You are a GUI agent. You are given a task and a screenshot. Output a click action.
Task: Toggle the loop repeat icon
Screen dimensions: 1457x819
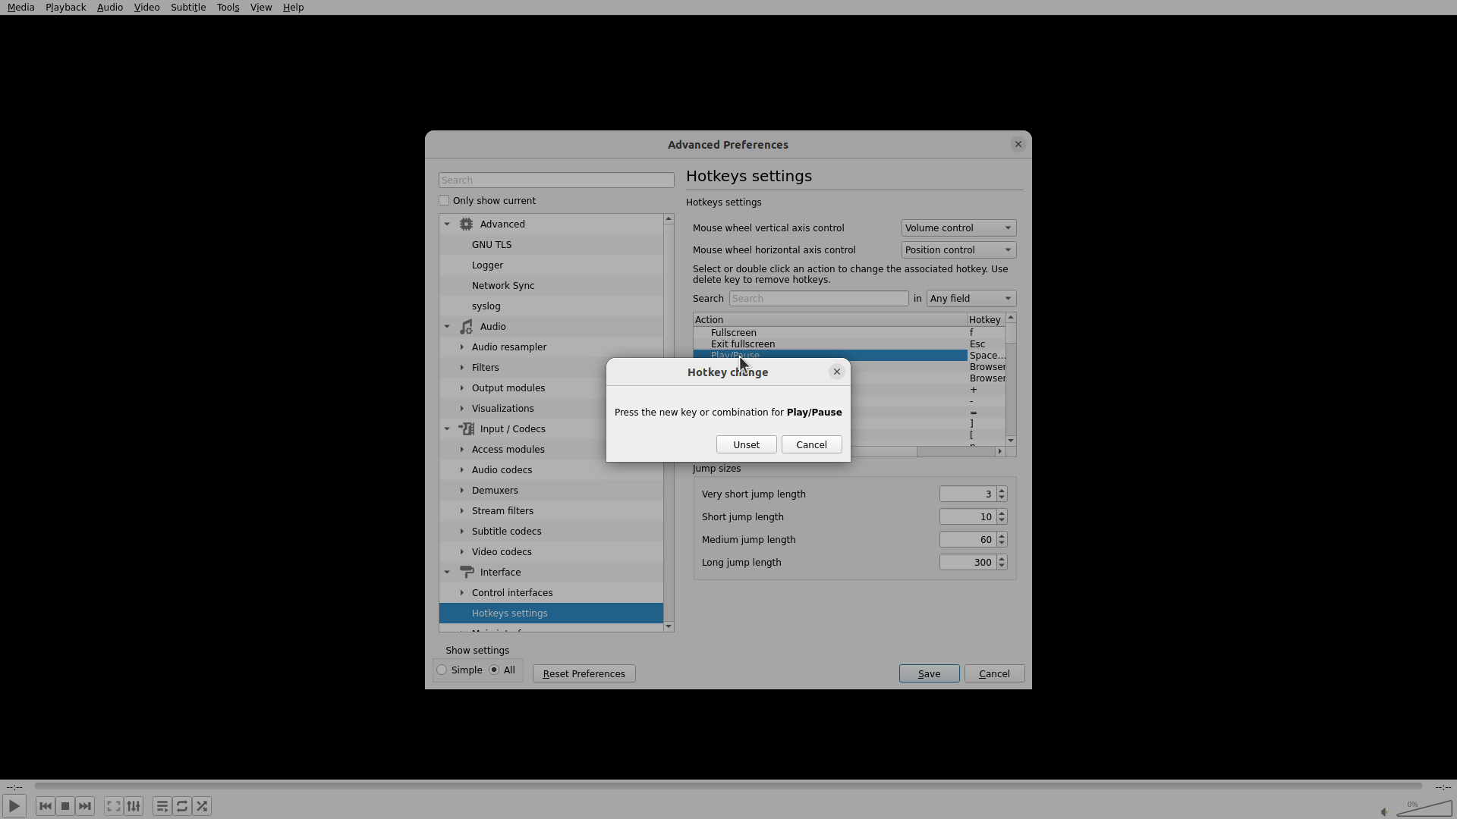point(182,806)
